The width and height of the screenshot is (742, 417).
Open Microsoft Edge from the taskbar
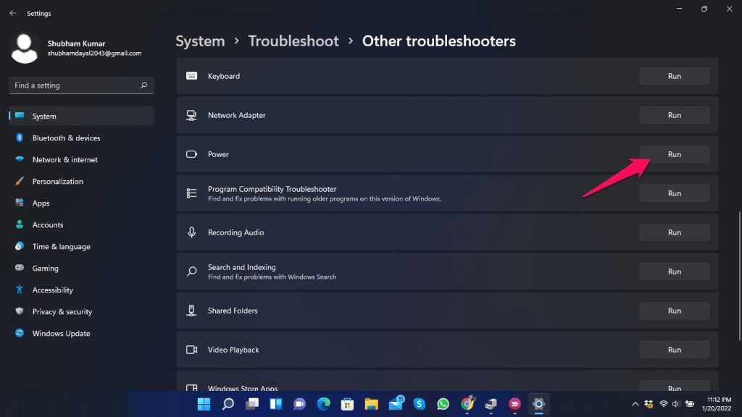323,403
